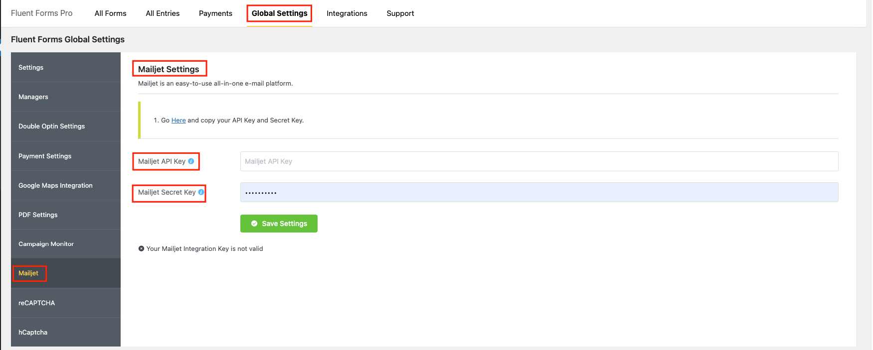
Task: Click the 'Mailjet Secret Key' label
Action: pos(167,192)
